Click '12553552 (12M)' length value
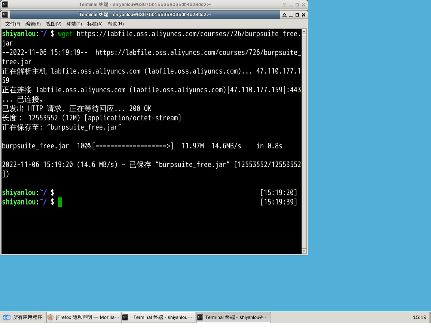 pyautogui.click(x=54, y=118)
